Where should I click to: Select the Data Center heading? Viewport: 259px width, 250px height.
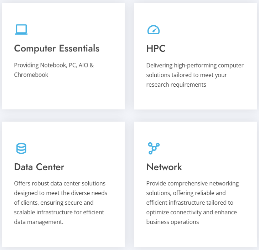pyautogui.click(x=39, y=167)
